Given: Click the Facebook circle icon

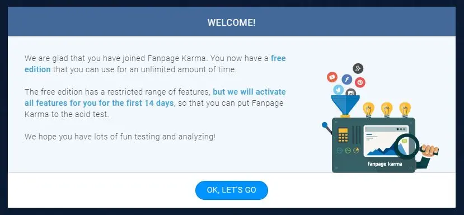Looking at the screenshot, I should click(x=347, y=80).
